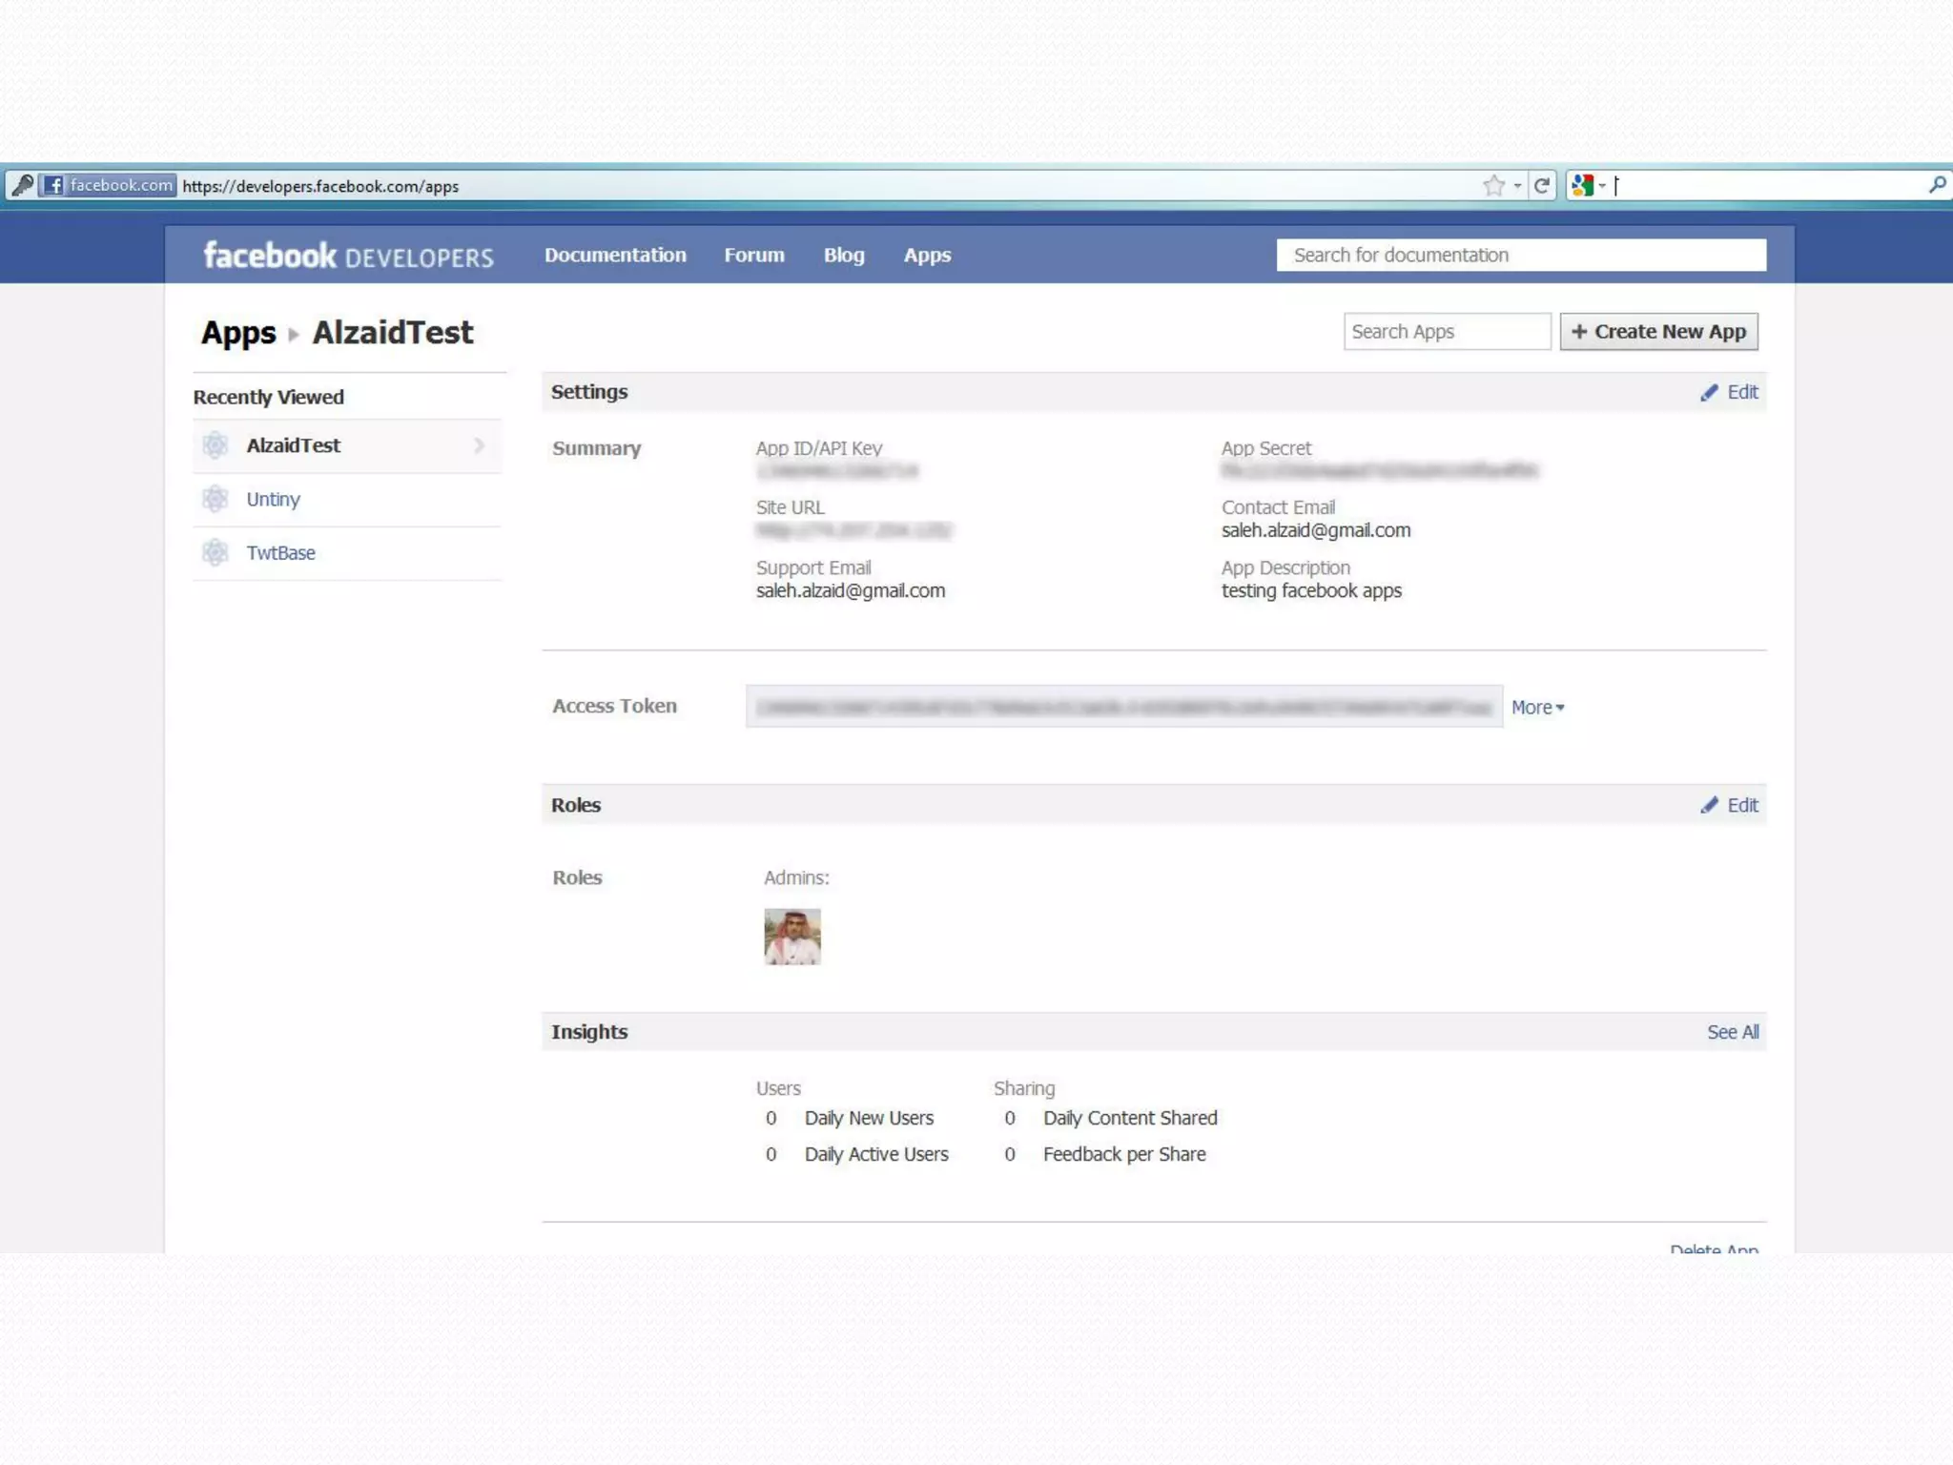Click the admin profile photo thumbnail
The height and width of the screenshot is (1465, 1953).
pyautogui.click(x=791, y=936)
